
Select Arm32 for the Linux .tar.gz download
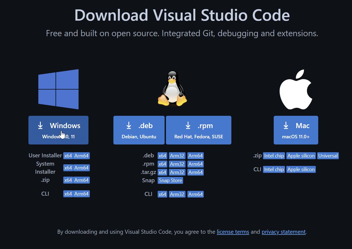pyautogui.click(x=177, y=172)
